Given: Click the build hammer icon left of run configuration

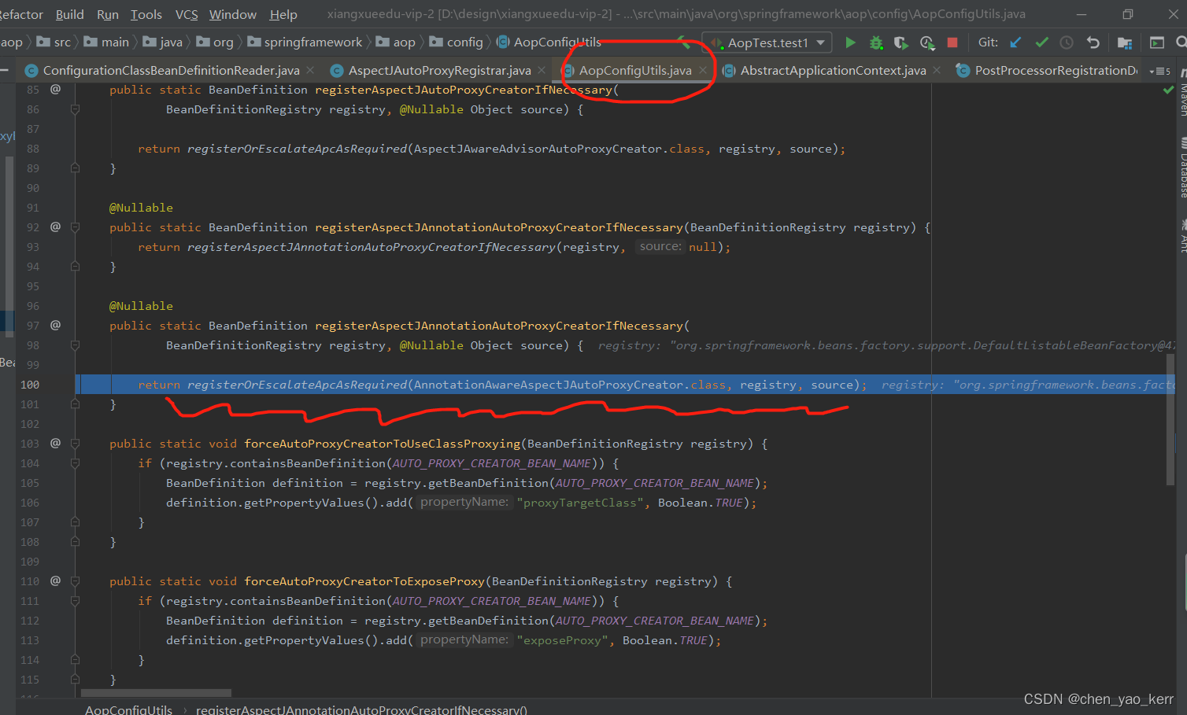Looking at the screenshot, I should pyautogui.click(x=684, y=42).
